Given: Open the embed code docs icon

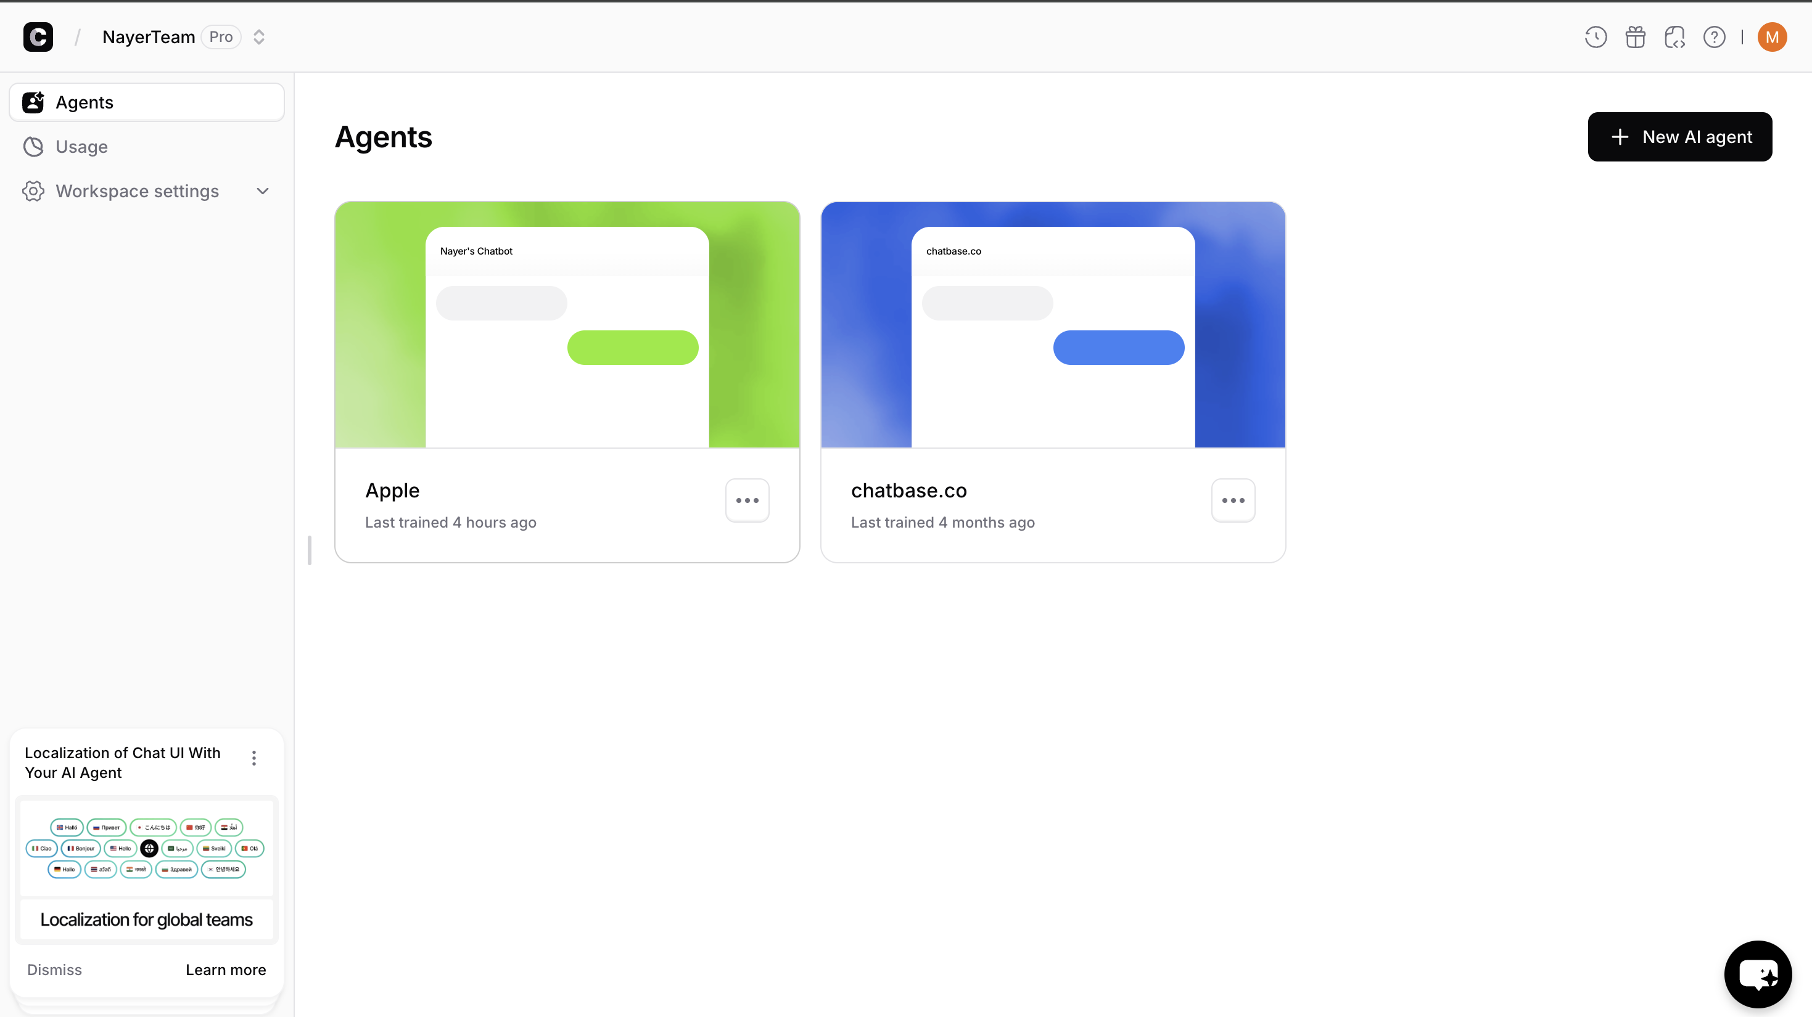Looking at the screenshot, I should tap(1675, 36).
